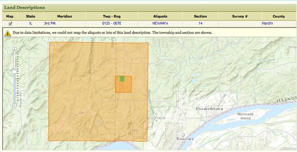Click the yellow warning triangle icon
Viewport: 297px width, 152px height.
point(7,33)
